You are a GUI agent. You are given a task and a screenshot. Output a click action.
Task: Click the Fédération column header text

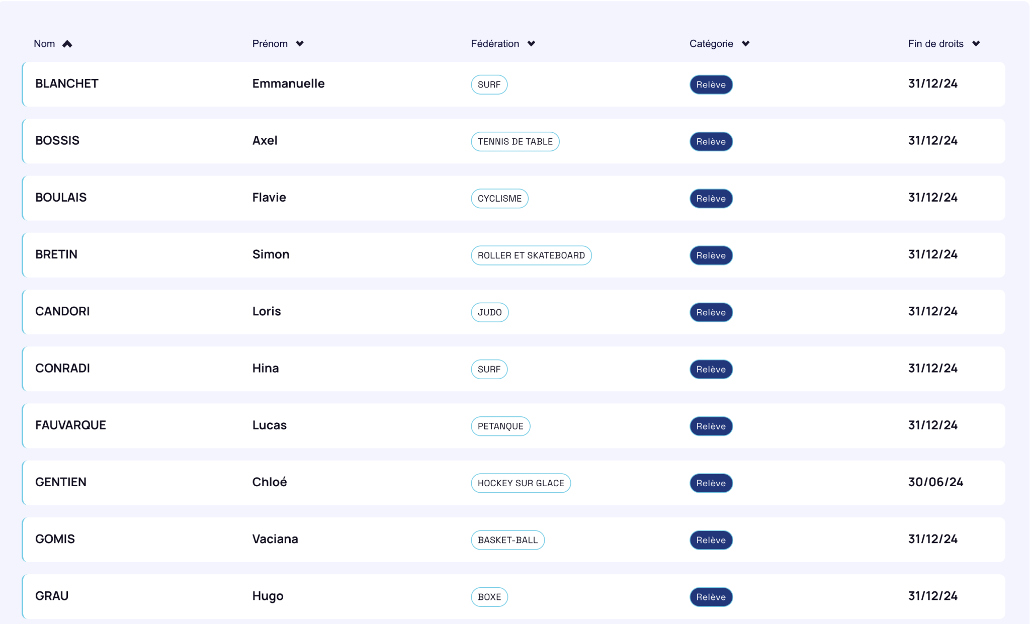495,44
